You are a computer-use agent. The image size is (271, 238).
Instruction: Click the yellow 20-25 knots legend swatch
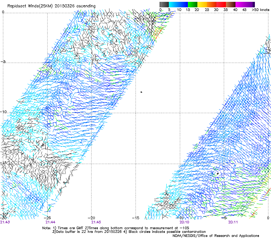point(202,4)
